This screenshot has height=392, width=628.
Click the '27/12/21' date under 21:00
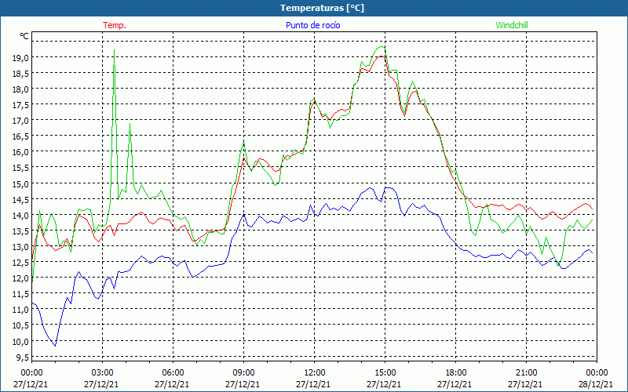point(525,384)
